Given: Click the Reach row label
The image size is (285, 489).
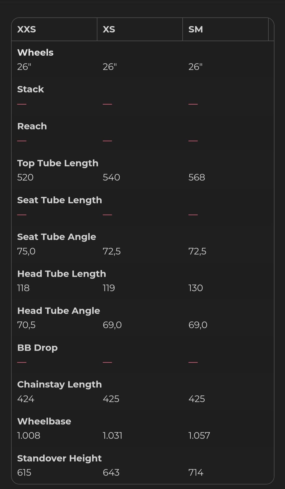Looking at the screenshot, I should tap(32, 126).
